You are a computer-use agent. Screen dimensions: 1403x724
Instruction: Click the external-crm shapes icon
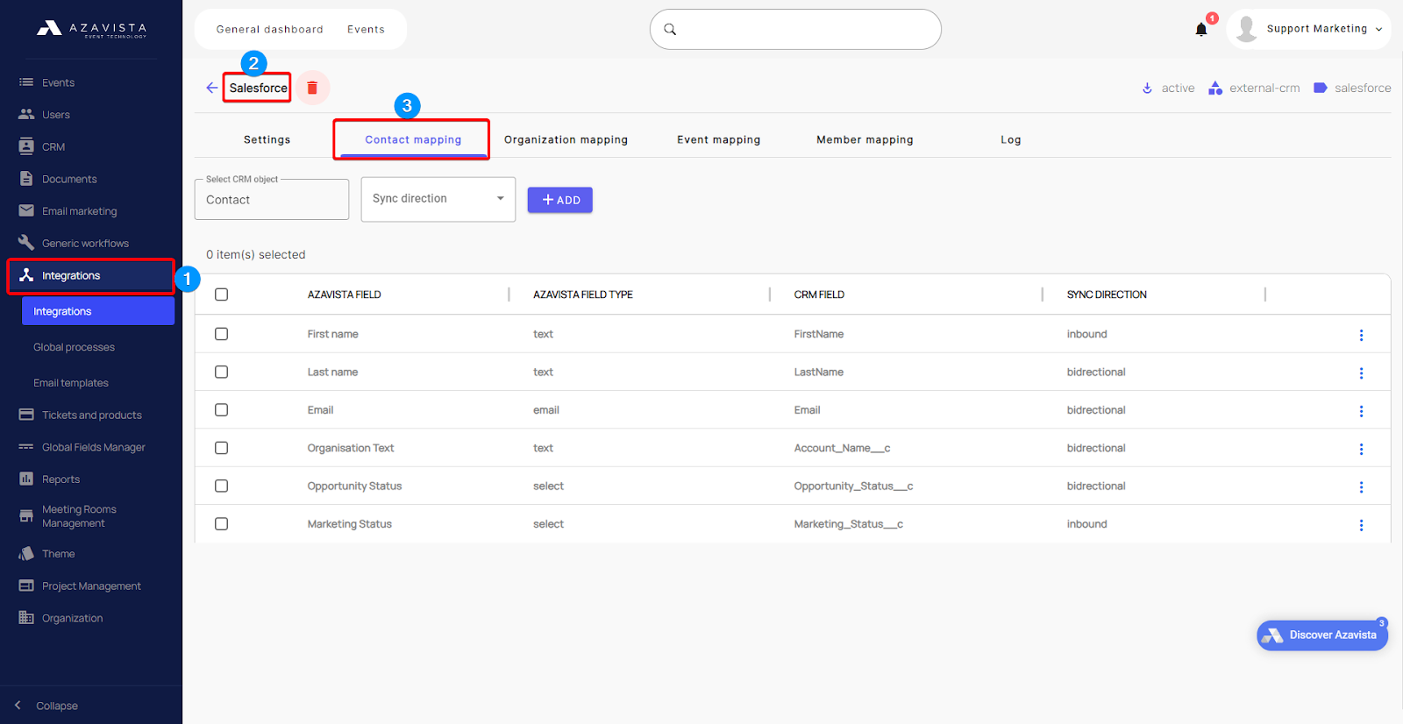click(x=1215, y=88)
